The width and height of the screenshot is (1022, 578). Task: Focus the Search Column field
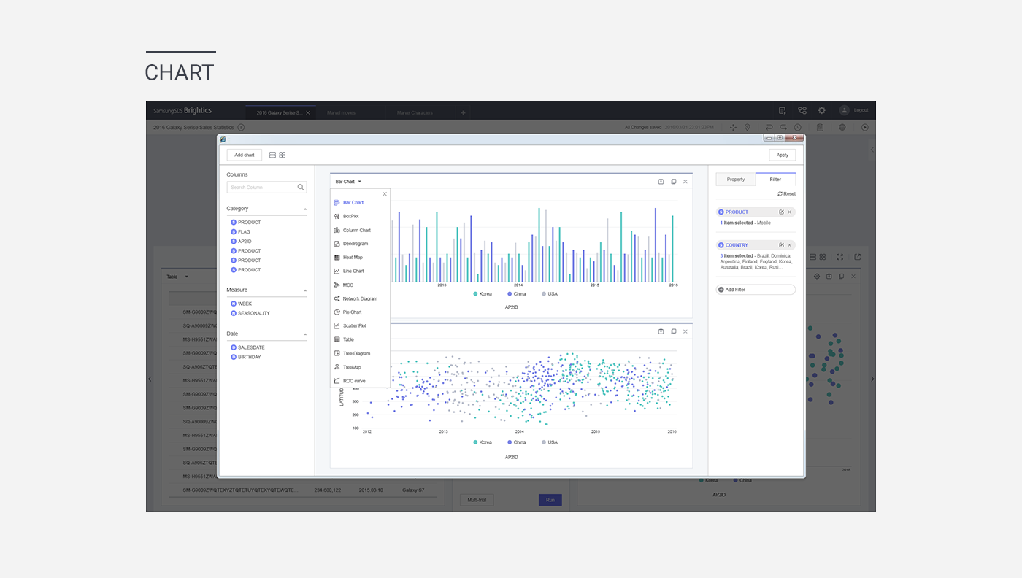(266, 188)
